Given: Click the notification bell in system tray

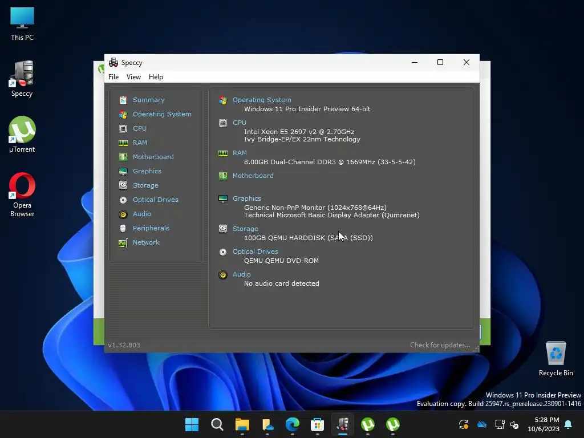Looking at the screenshot, I should tap(568, 424).
